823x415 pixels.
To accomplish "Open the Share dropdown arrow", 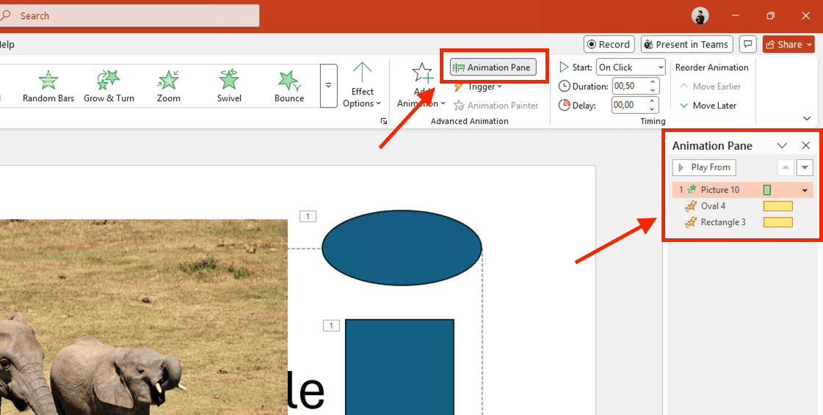I will click(x=809, y=45).
